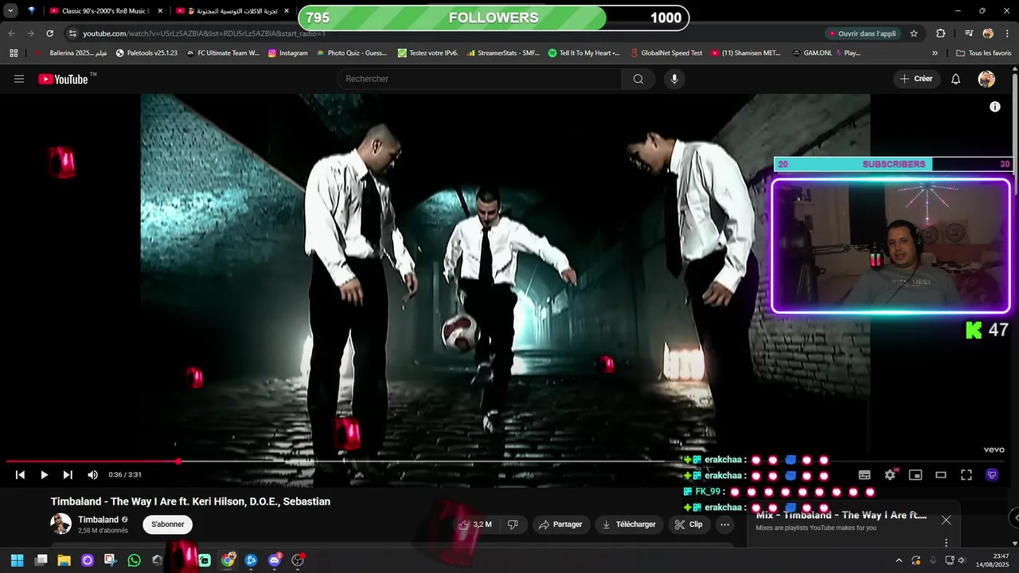Skip to the next video
Viewport: 1019px width, 573px height.
point(68,475)
